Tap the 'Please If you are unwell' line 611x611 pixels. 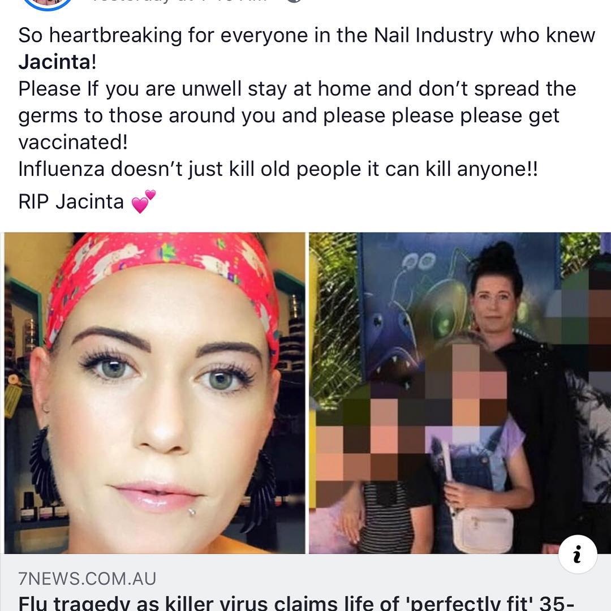coord(297,89)
